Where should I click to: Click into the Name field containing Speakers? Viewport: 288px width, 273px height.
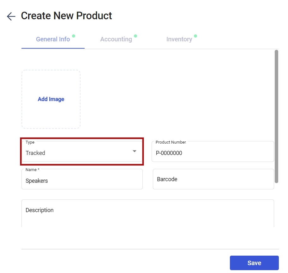(x=82, y=179)
